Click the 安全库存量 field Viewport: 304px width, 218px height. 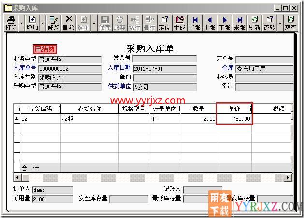[x=129, y=199]
